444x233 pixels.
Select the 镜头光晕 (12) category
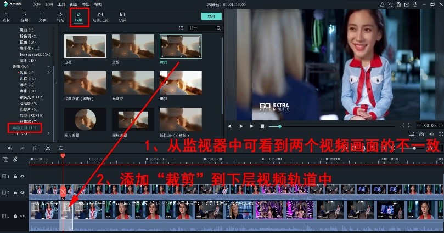[31, 97]
